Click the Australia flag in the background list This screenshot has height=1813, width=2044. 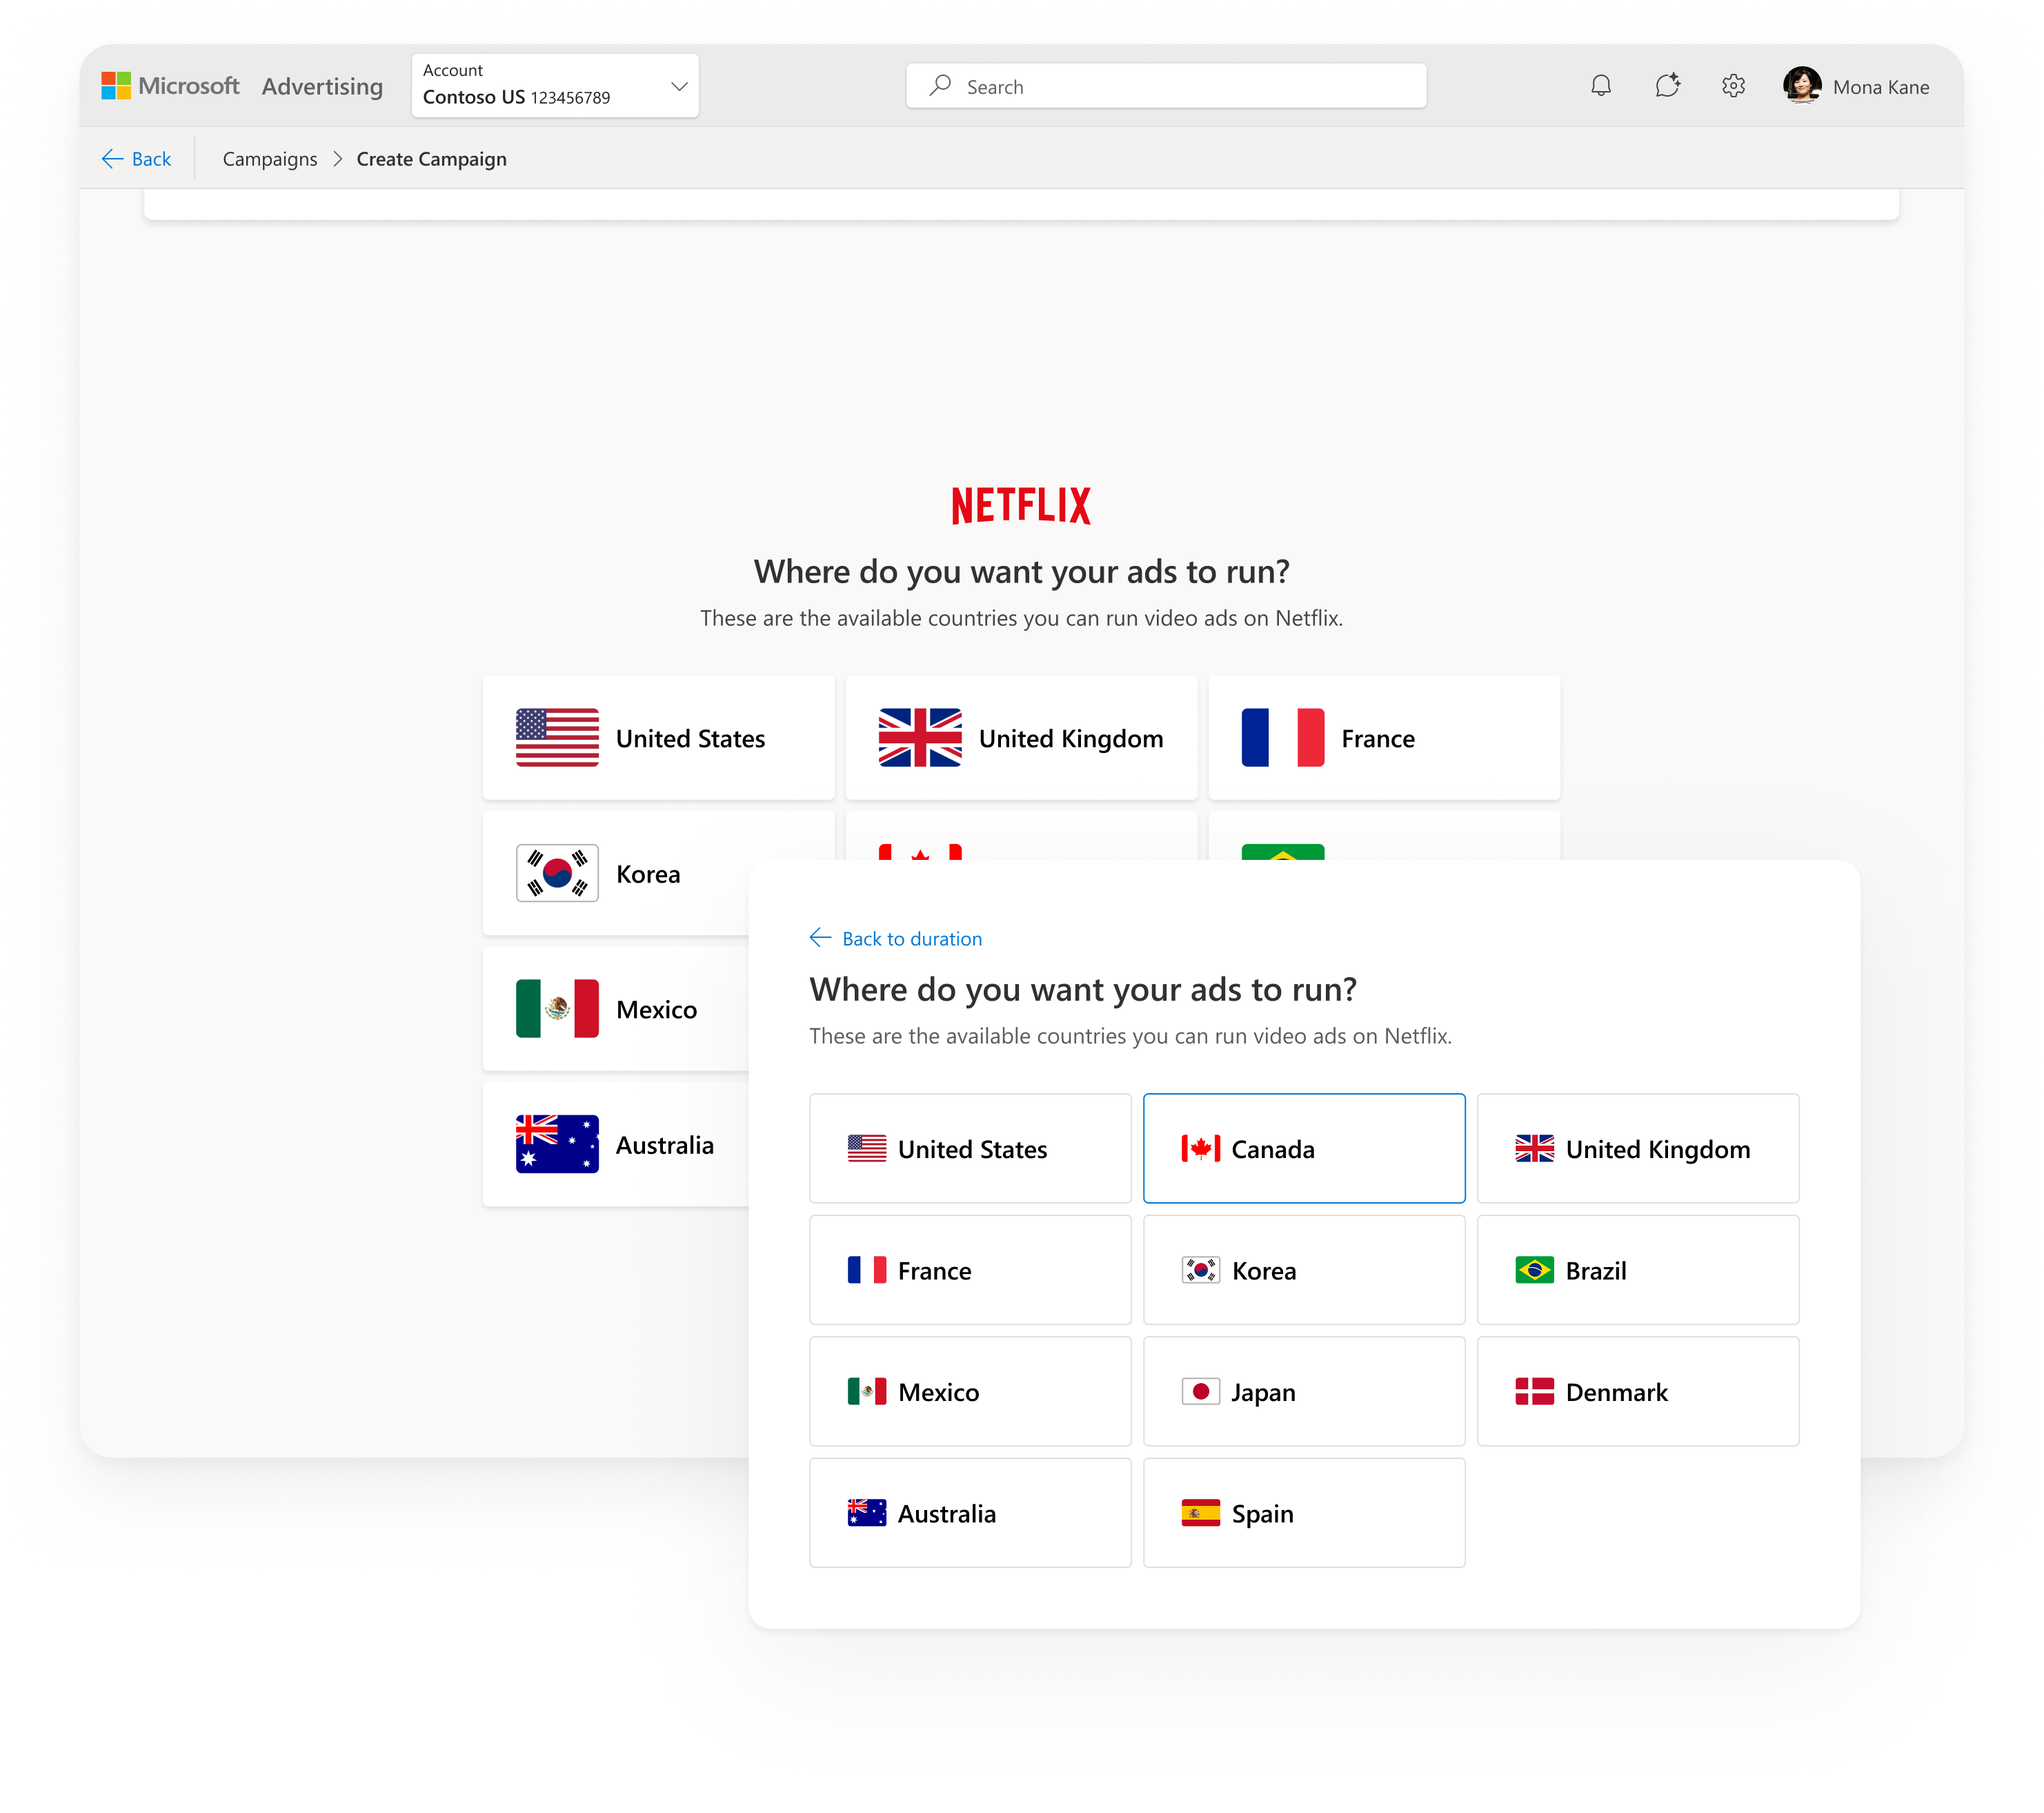(557, 1144)
